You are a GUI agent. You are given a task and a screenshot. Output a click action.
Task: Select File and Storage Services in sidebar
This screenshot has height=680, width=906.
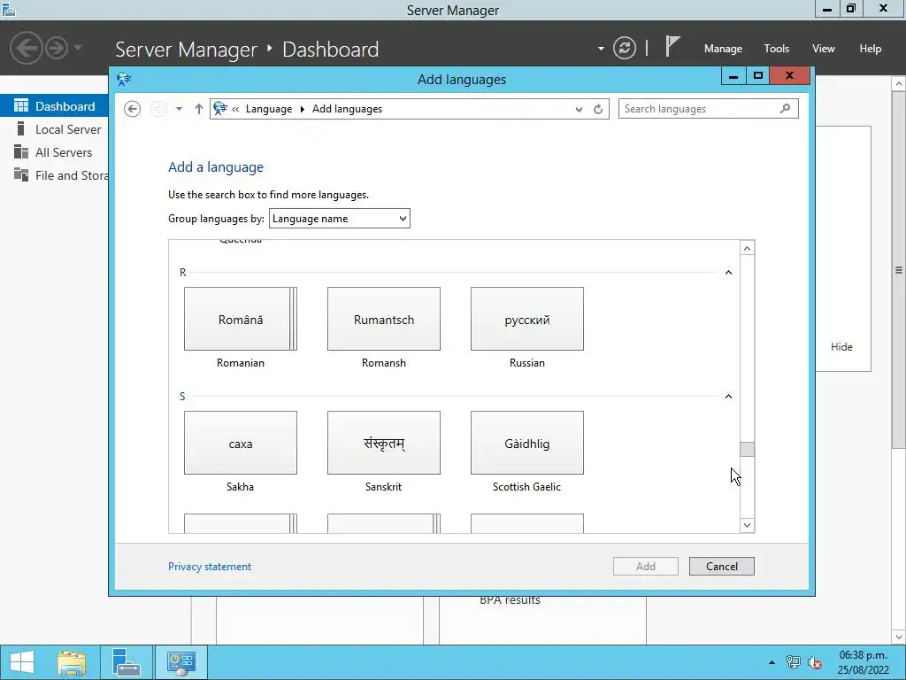click(54, 175)
